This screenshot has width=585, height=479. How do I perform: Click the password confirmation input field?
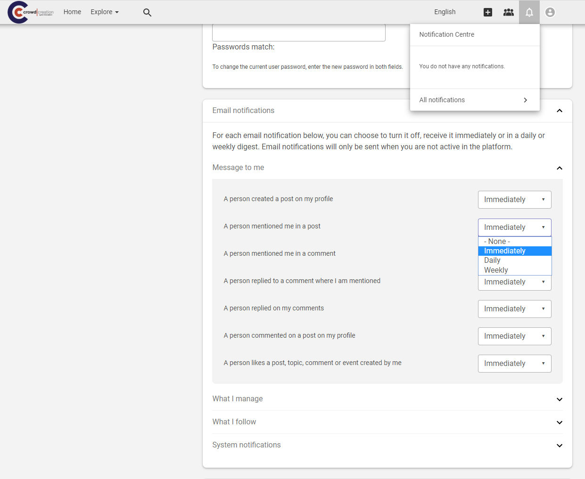coord(298,32)
